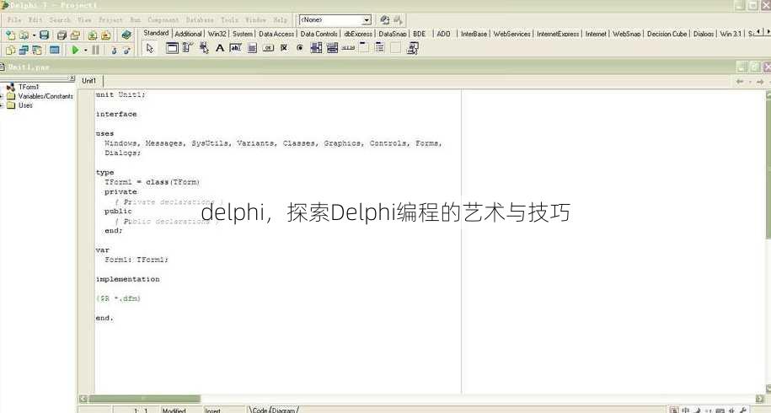The width and height of the screenshot is (771, 413).
Task: Switch to the Decision Cube palette tab
Action: (667, 34)
